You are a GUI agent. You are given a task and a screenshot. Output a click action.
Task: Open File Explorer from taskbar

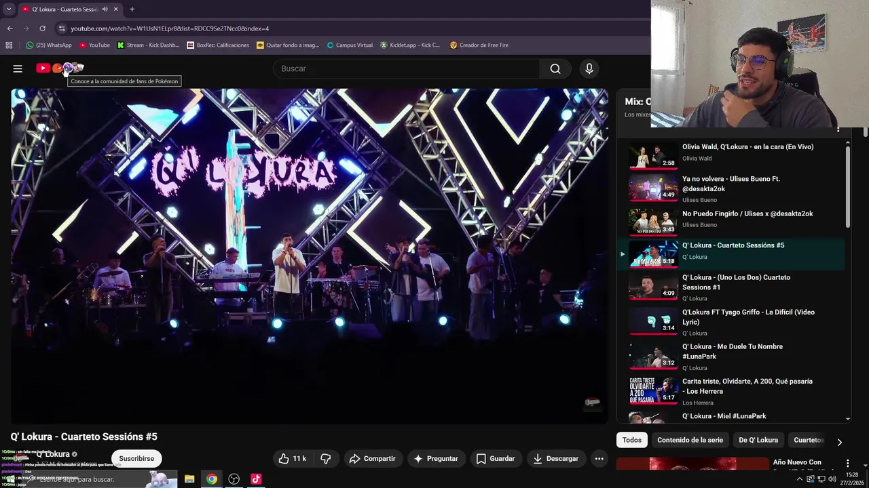click(189, 479)
